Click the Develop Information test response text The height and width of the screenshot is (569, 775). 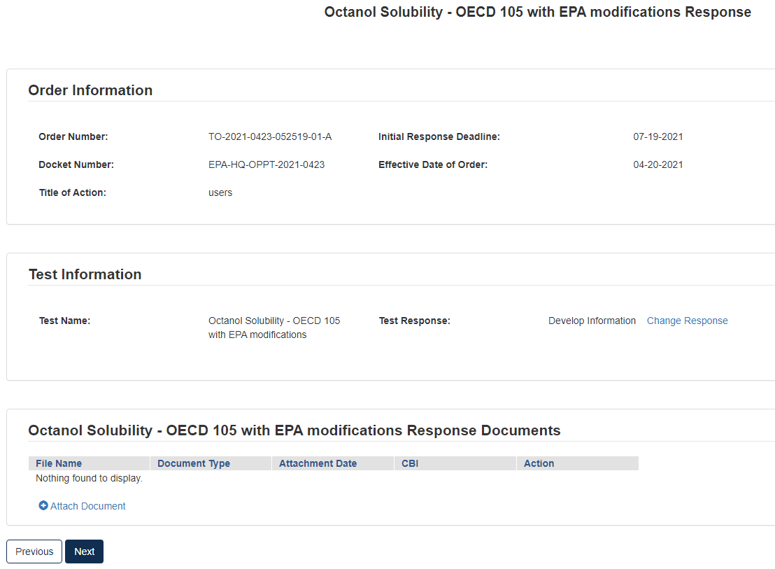tap(592, 321)
